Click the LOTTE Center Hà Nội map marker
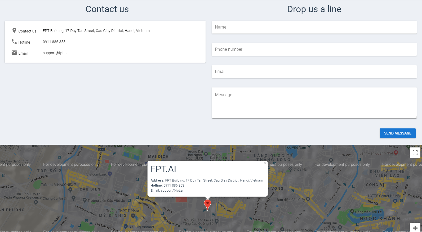Image resolution: width=422 pixels, height=232 pixels. click(395, 201)
